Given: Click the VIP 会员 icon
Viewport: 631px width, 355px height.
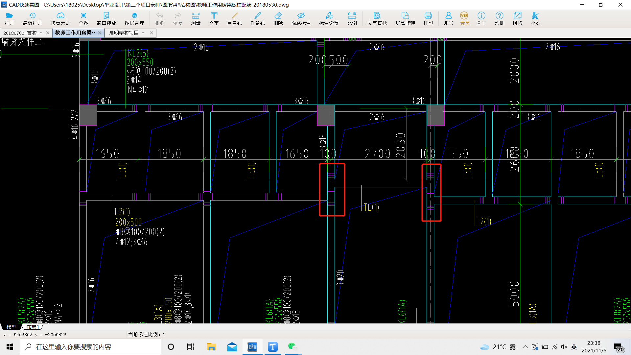Looking at the screenshot, I should pyautogui.click(x=465, y=19).
